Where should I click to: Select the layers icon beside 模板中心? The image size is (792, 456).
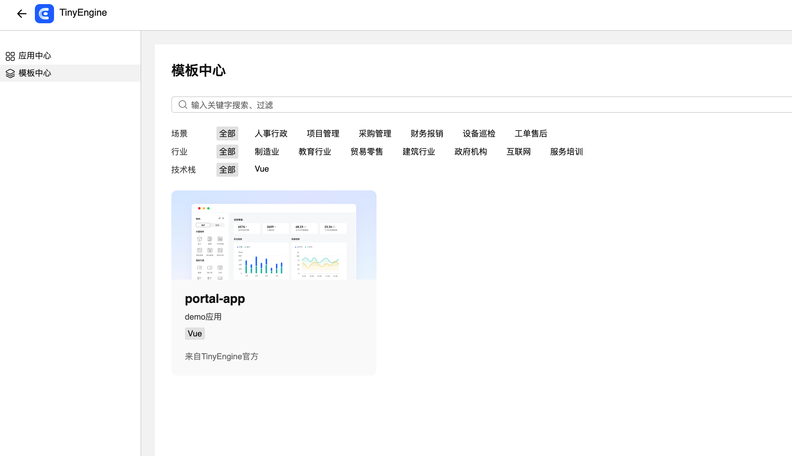[10, 73]
